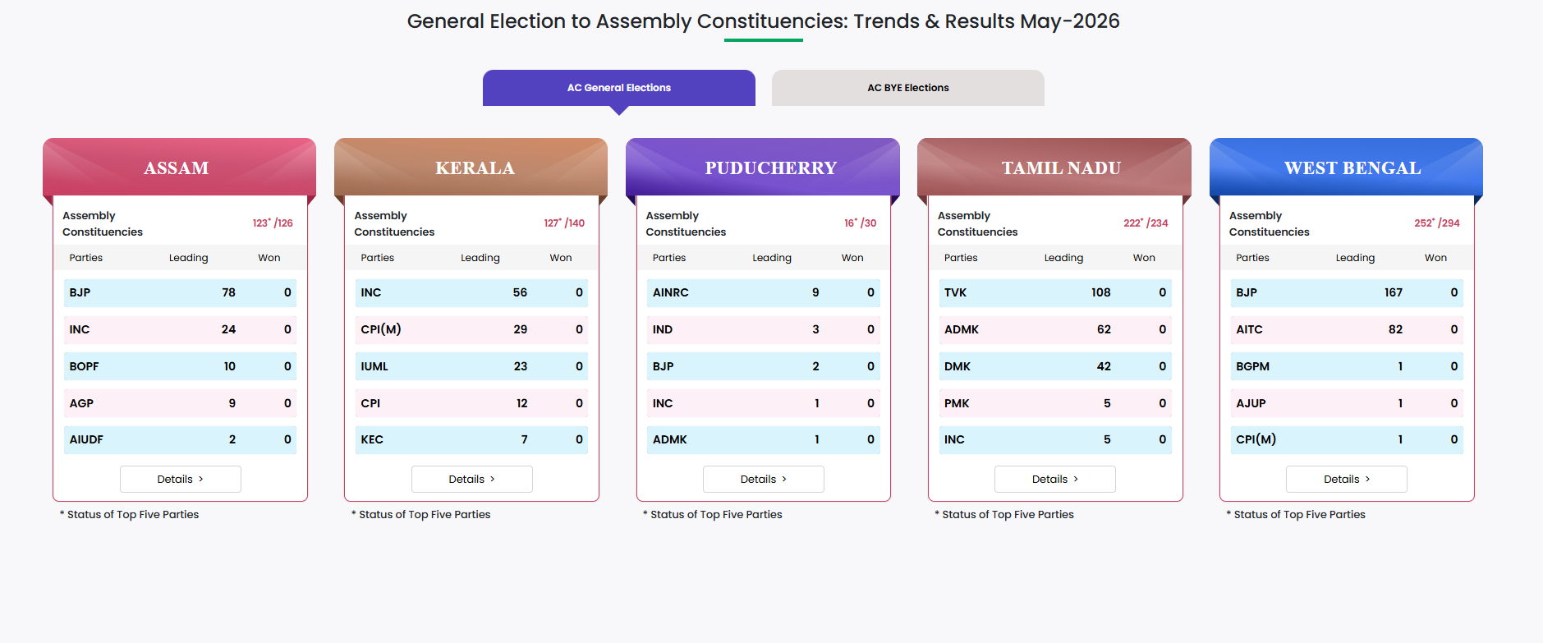Click the TVK row in Tamil Nadu
1543x643 pixels.
pos(1055,292)
